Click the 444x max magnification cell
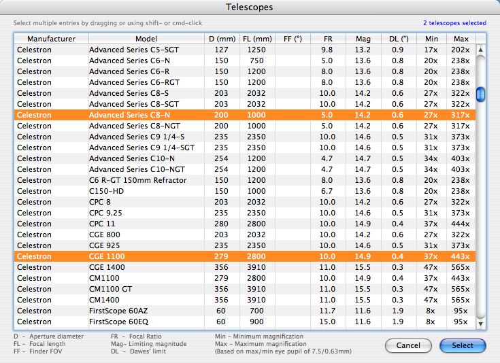This screenshot has height=363, width=500. click(x=461, y=224)
